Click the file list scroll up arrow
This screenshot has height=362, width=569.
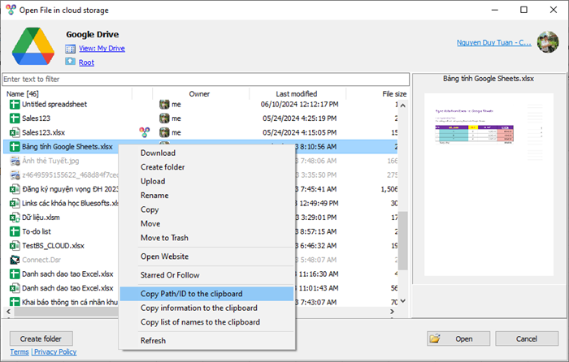coord(403,106)
